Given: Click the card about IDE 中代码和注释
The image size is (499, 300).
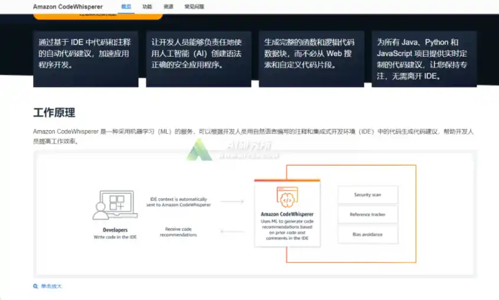Looking at the screenshot, I should pyautogui.click(x=86, y=59).
